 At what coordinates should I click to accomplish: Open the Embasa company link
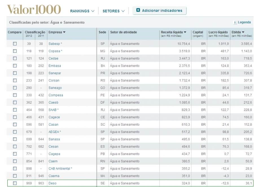click(55, 66)
